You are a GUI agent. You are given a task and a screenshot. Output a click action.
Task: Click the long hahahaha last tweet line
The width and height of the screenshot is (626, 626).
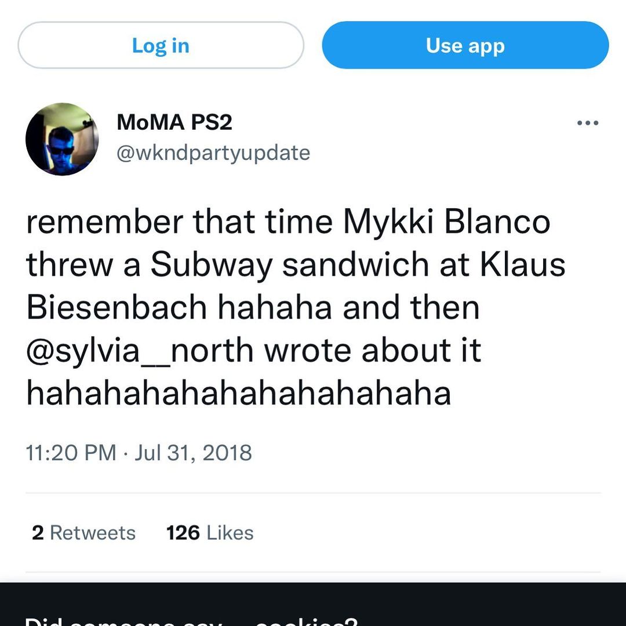coord(238,393)
